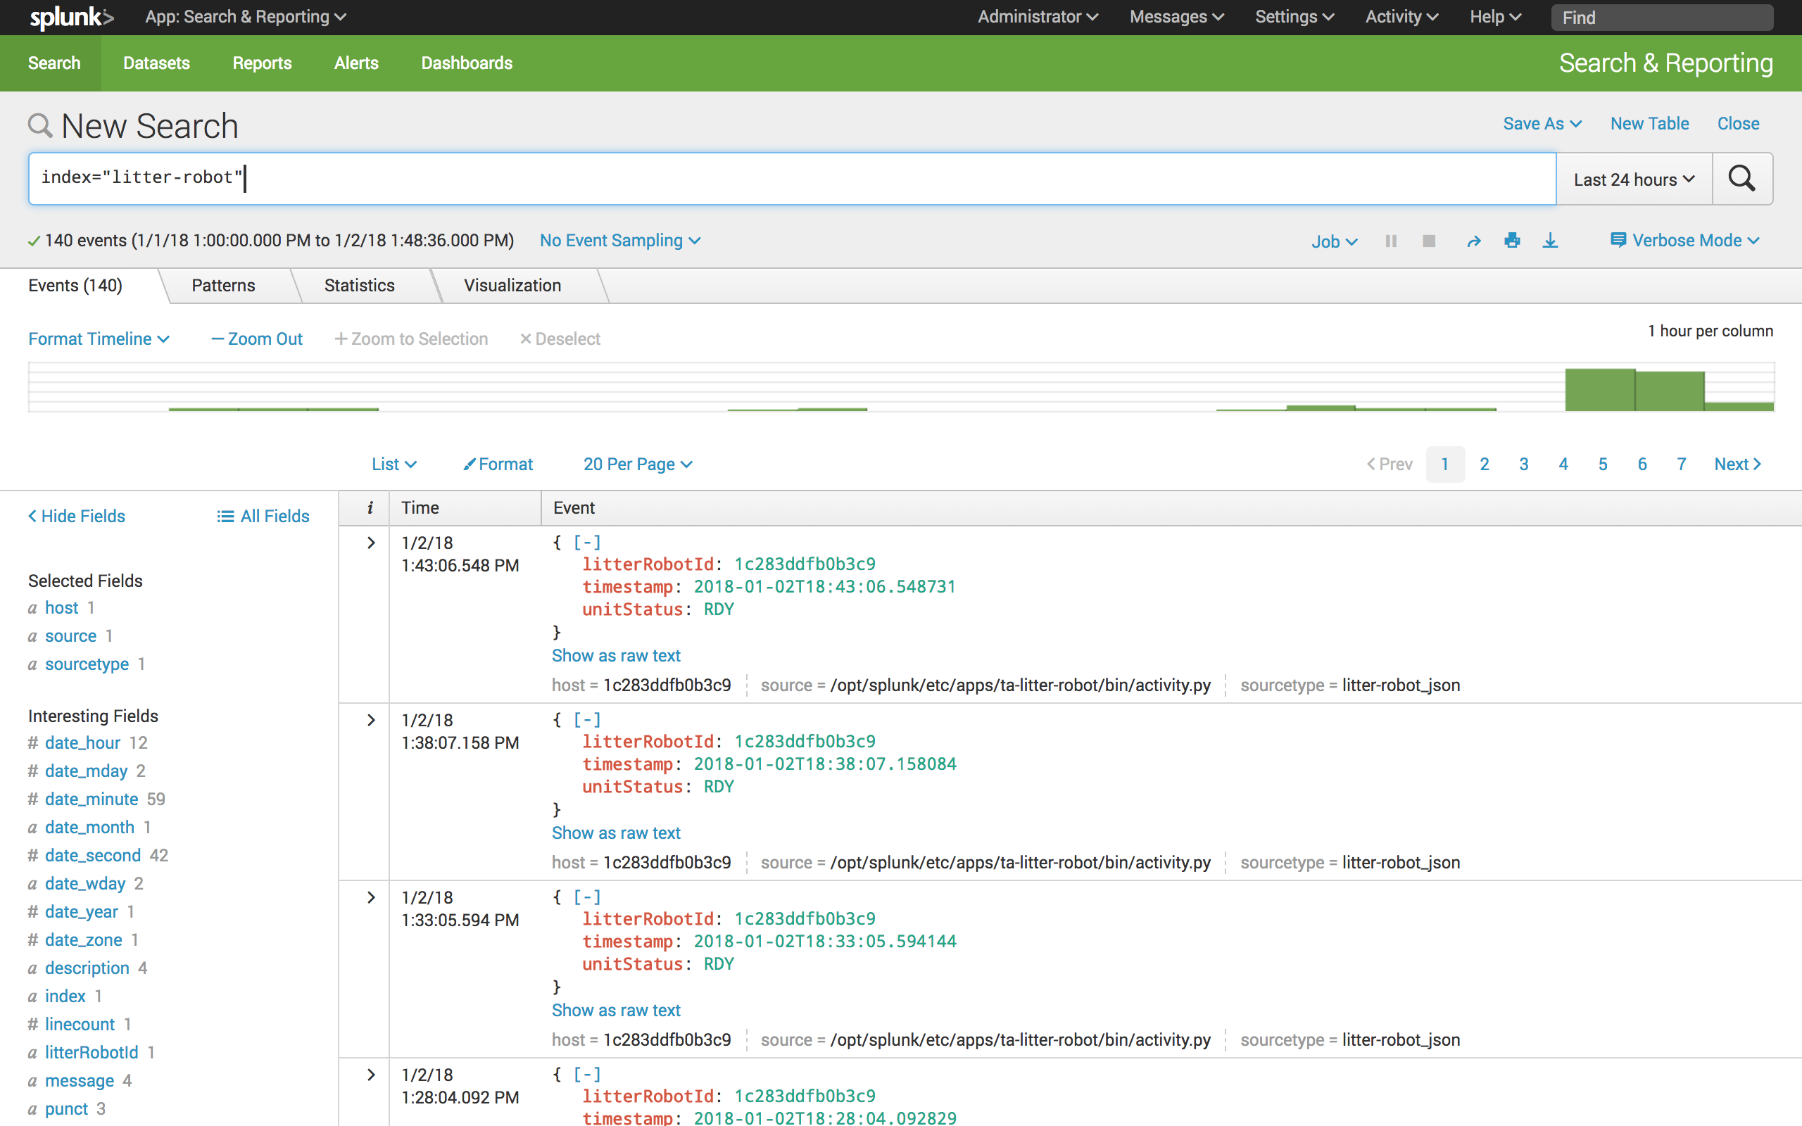Click Zoom Out on timeline

pos(257,339)
